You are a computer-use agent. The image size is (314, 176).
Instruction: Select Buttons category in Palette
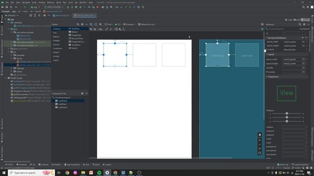[x=56, y=37]
